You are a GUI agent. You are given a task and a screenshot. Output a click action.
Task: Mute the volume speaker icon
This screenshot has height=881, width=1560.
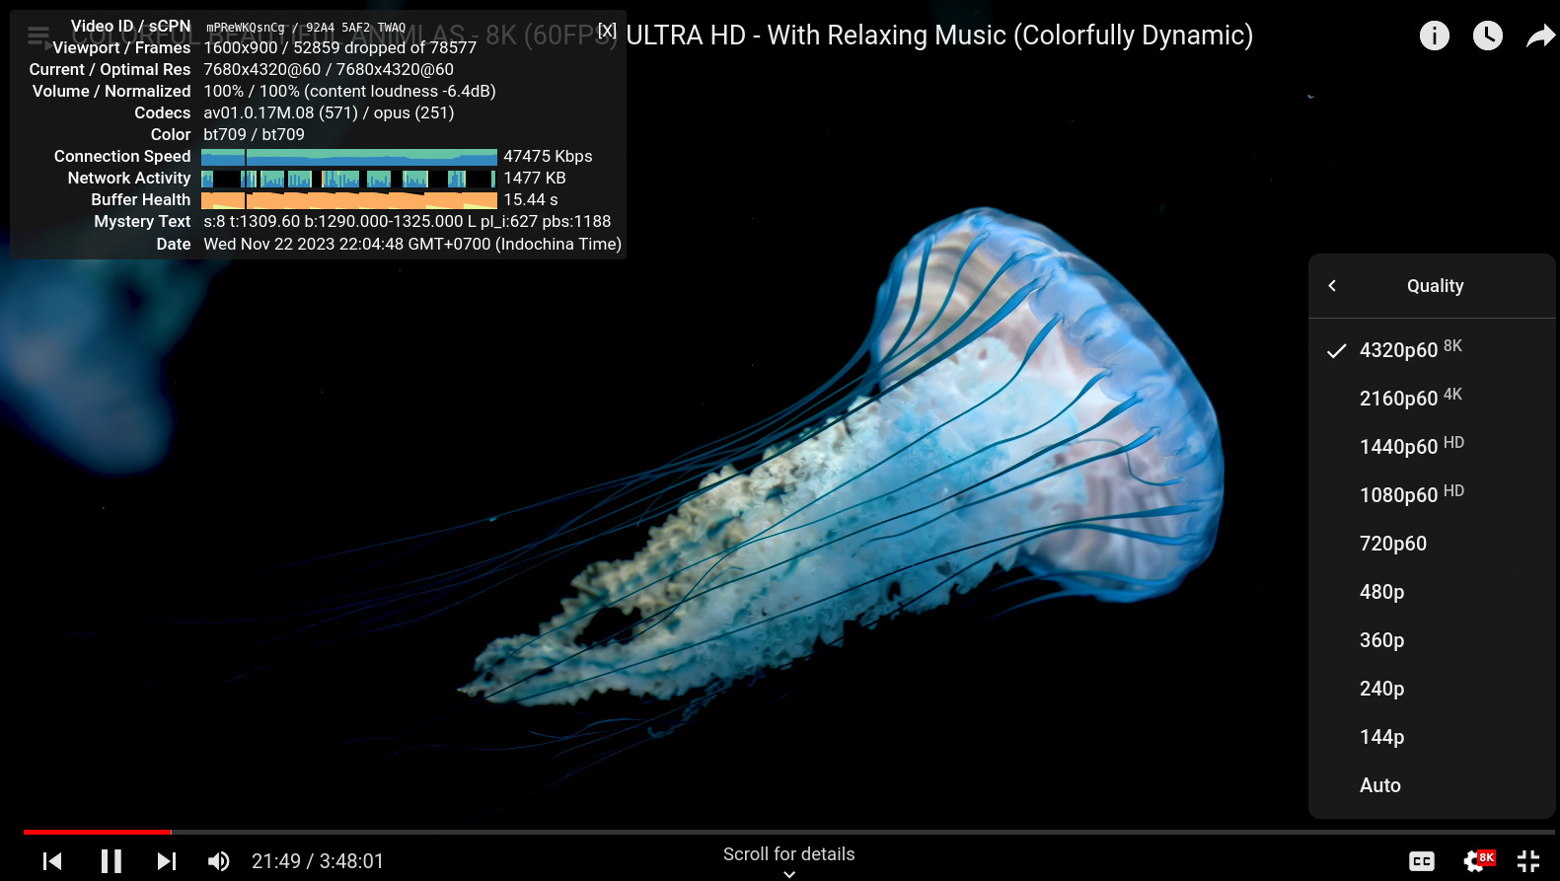[218, 861]
